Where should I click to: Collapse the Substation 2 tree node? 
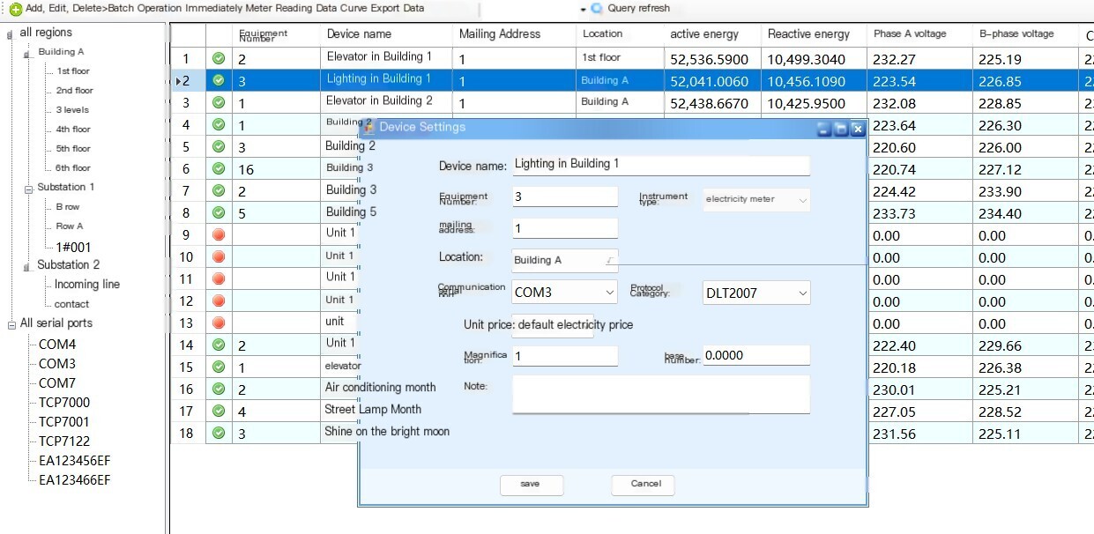27,266
